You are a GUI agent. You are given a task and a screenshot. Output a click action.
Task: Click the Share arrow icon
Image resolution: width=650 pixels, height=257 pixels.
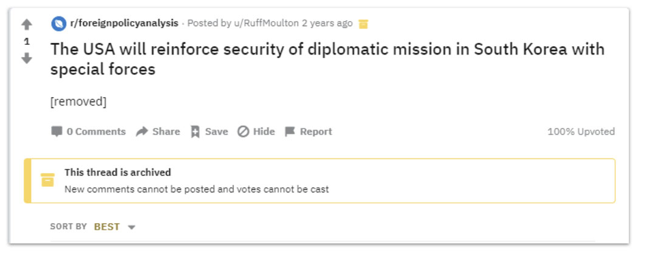[142, 132]
